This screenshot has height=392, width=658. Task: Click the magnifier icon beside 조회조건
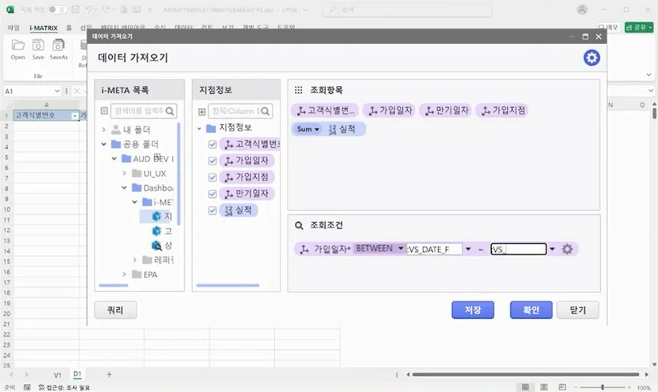[299, 225]
